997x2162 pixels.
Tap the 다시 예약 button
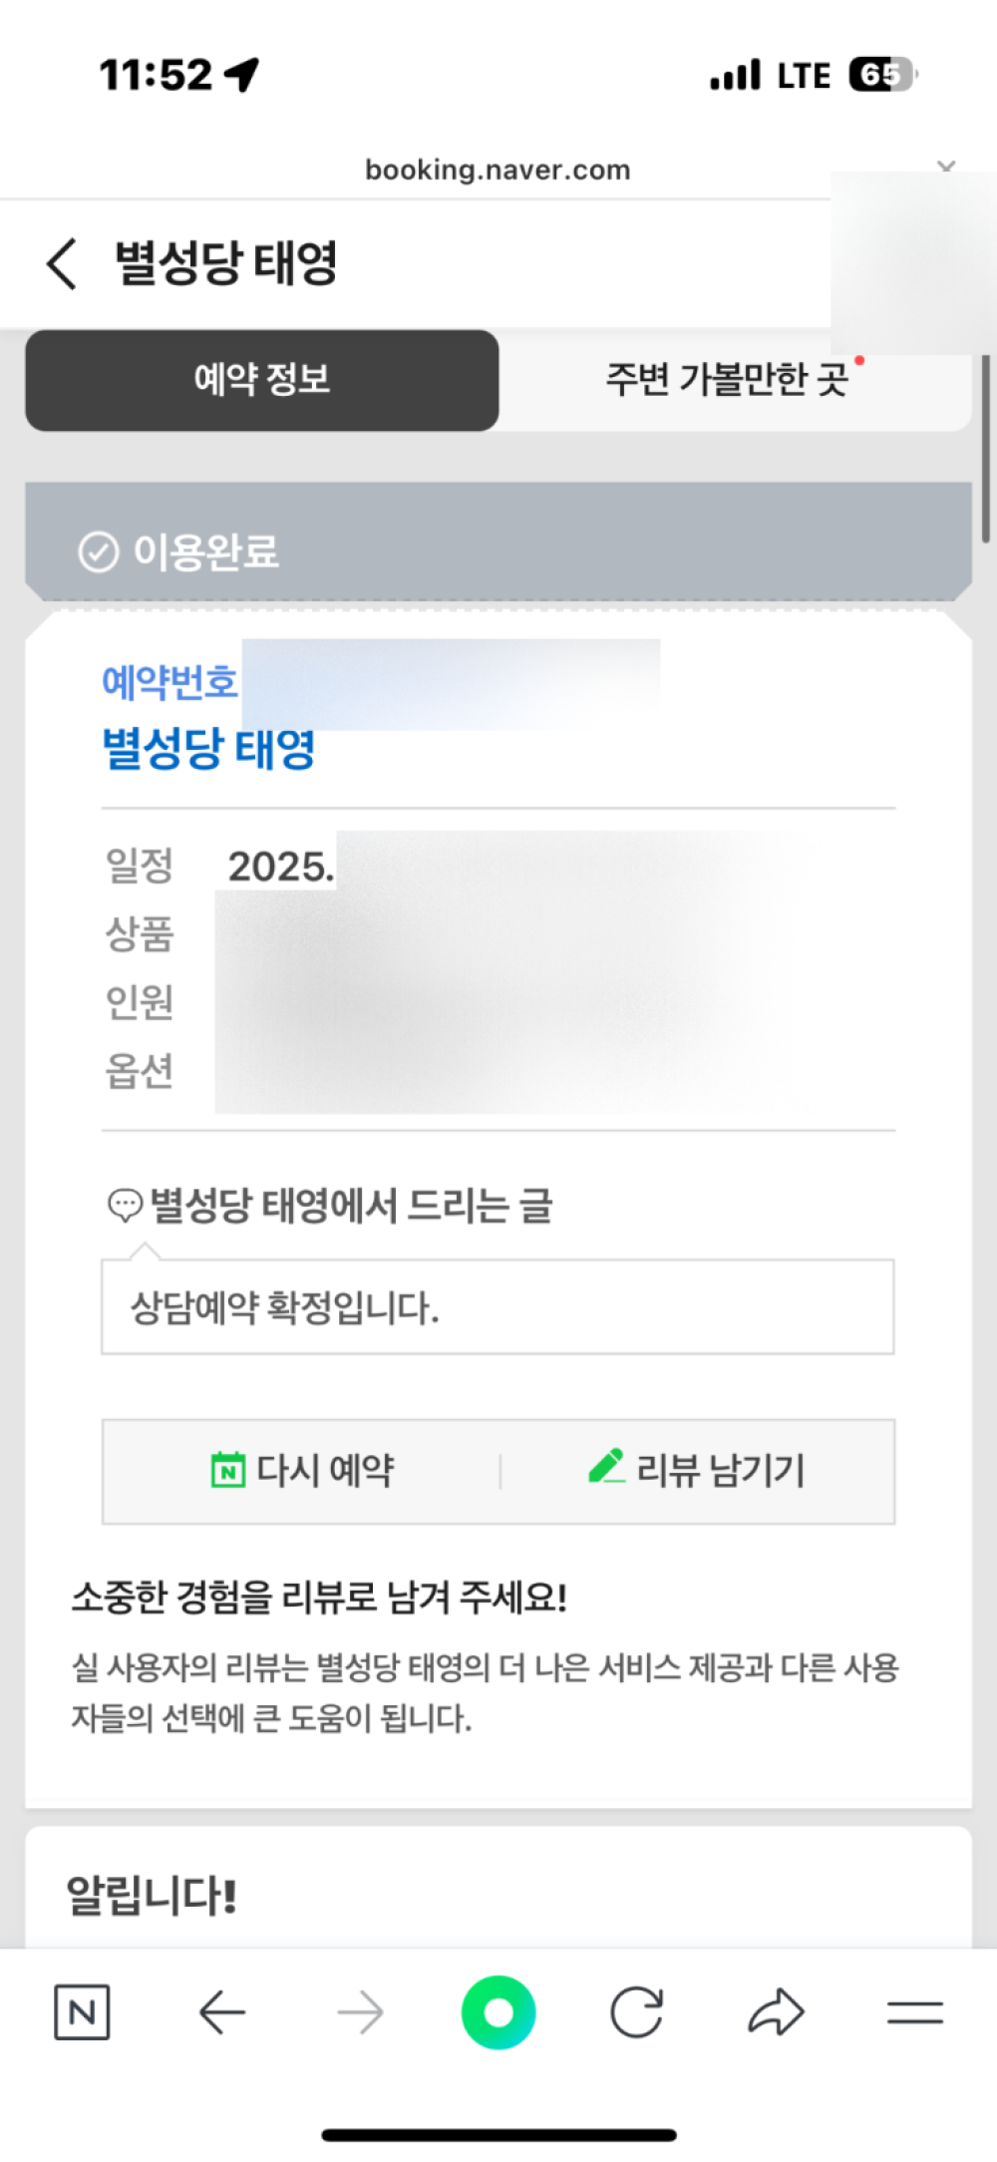click(x=303, y=1470)
